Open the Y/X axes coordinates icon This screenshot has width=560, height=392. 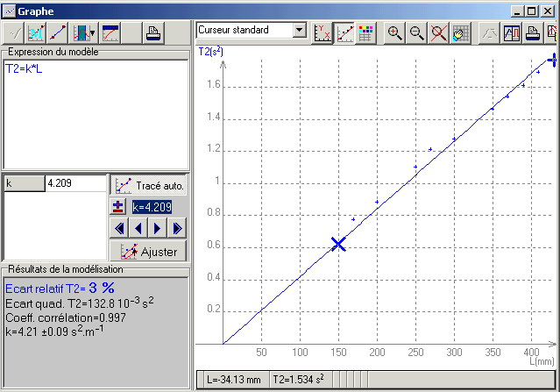tap(323, 33)
